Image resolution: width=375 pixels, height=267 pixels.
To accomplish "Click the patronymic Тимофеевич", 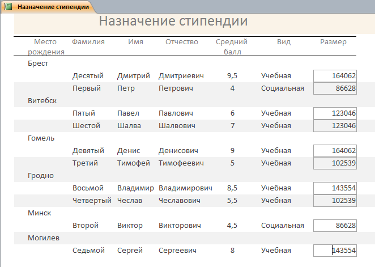I will pos(181,163).
